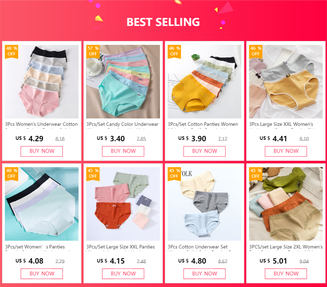Click BUY NOW for the $3.40 item
Screen dimensions: 327x287
tap(123, 151)
